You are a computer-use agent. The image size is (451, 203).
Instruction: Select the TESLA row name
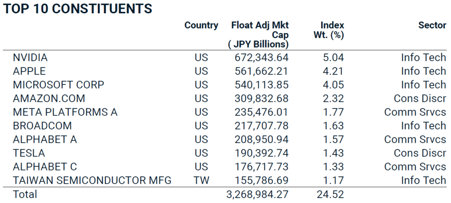(x=29, y=153)
